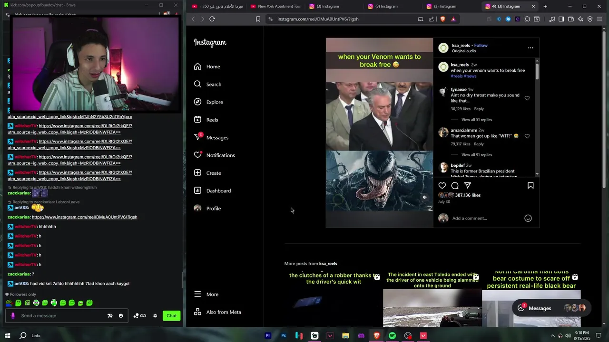Toggle the translate icon in chat input
Image resolution: width=609 pixels, height=342 pixels.
[x=110, y=316]
